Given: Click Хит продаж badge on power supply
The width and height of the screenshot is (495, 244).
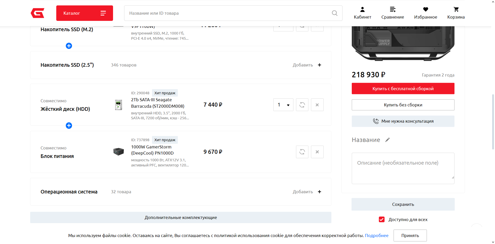Looking at the screenshot, I should click(165, 140).
